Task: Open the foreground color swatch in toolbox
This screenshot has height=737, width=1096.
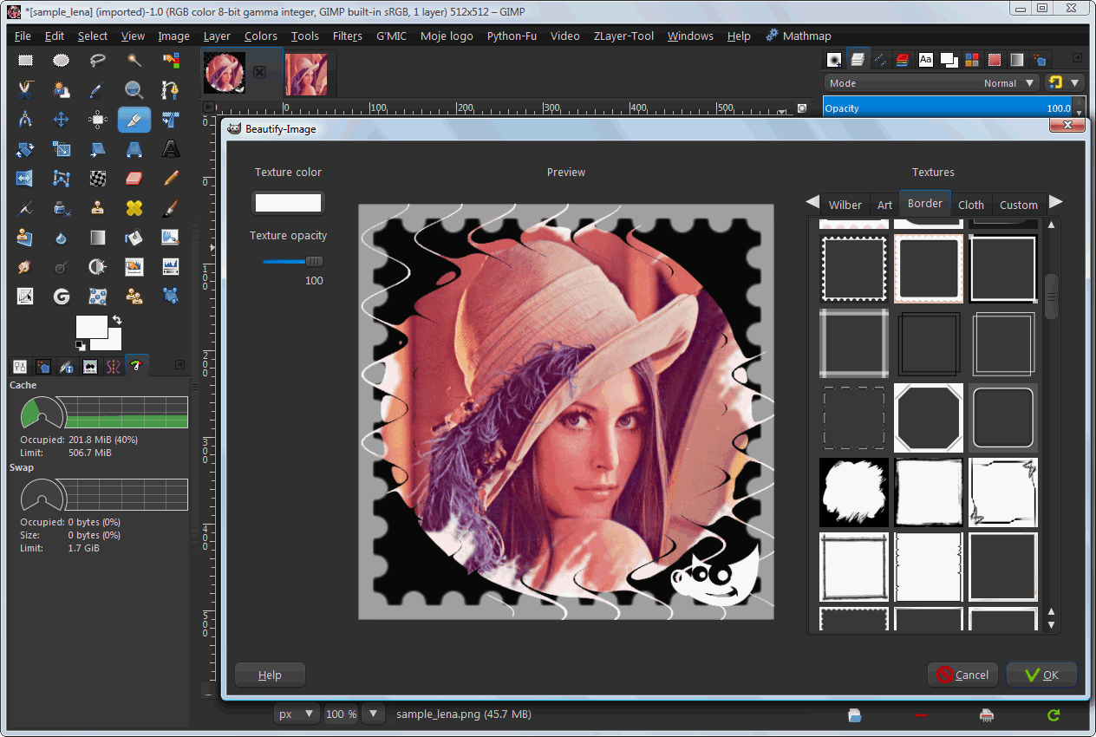Action: point(91,327)
